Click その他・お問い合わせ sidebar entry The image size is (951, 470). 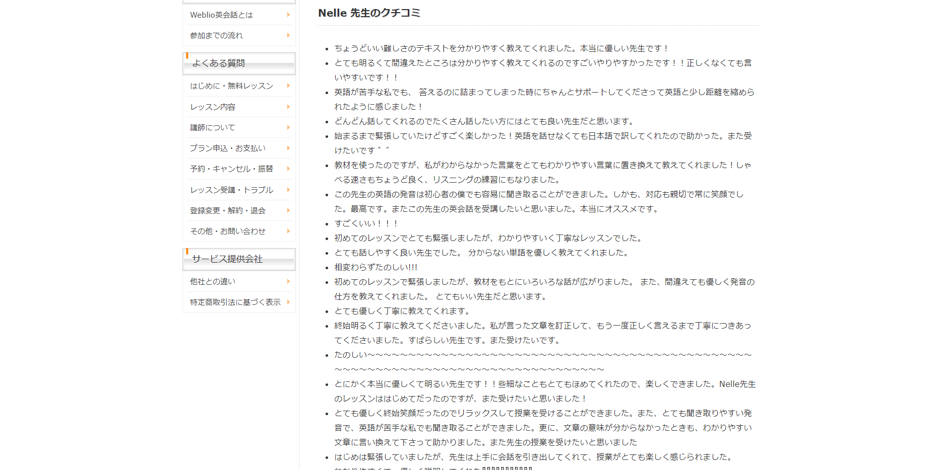(227, 231)
